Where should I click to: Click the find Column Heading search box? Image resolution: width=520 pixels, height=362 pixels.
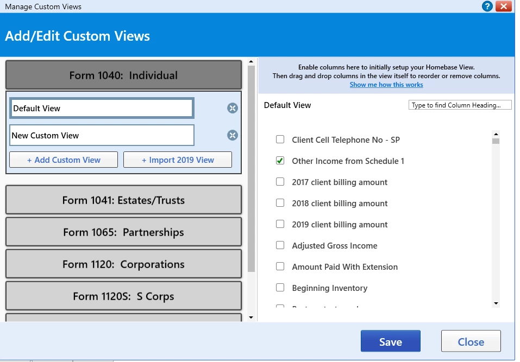(x=460, y=105)
